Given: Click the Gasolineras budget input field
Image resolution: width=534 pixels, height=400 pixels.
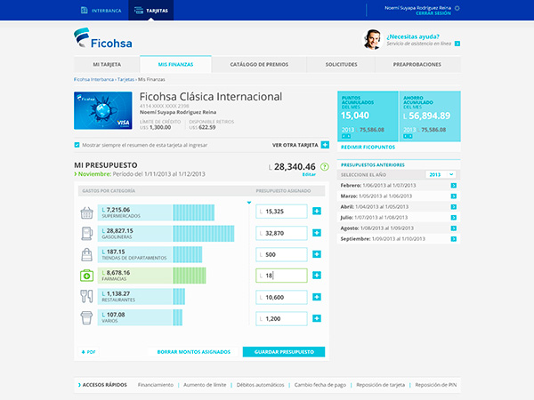Looking at the screenshot, I should click(x=281, y=233).
